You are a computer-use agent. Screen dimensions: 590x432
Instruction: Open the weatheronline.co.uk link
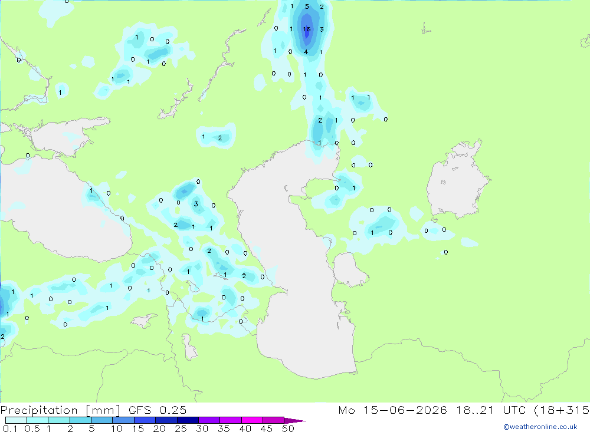click(x=540, y=427)
